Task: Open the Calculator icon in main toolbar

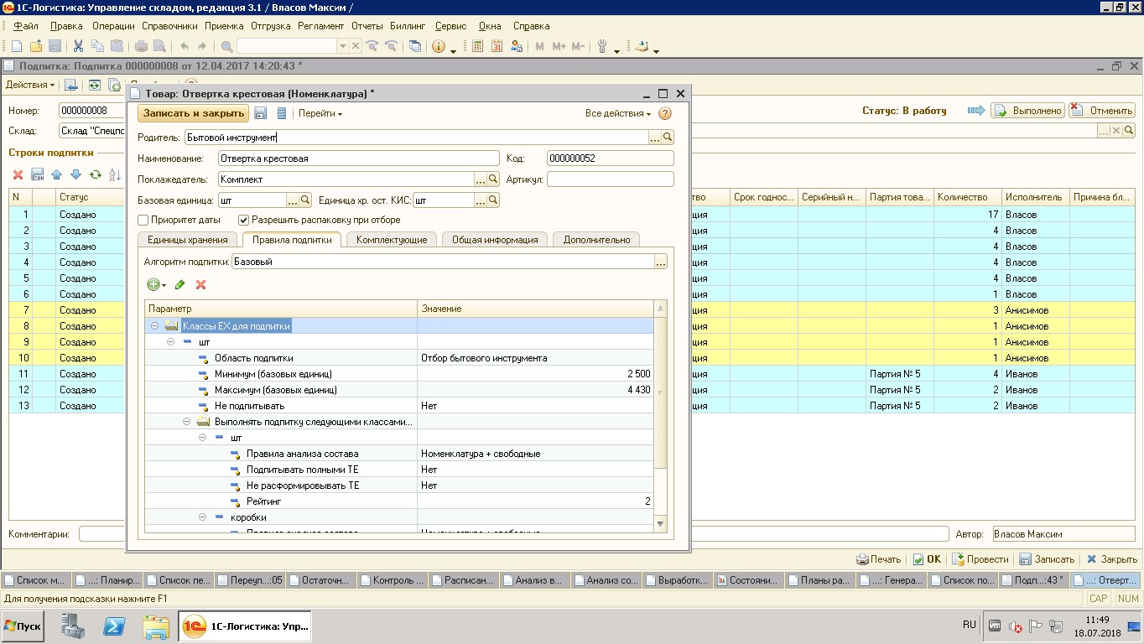Action: click(x=478, y=47)
